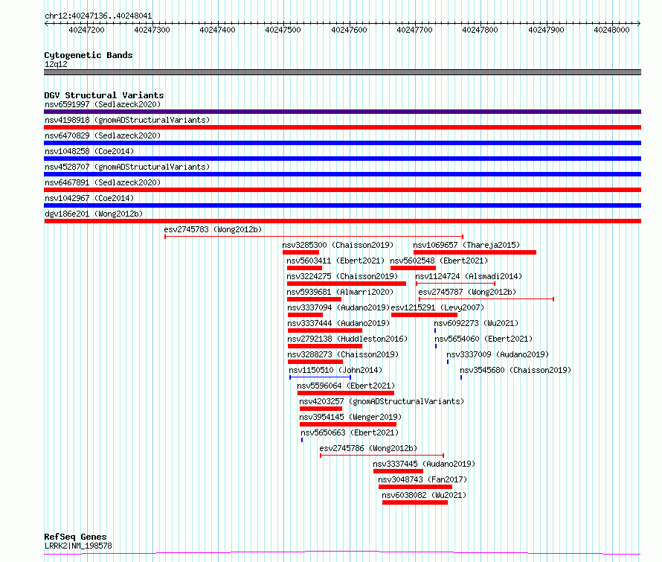Click the esv2745786 (Wong2012b) label
This screenshot has height=562, width=662.
[368, 448]
